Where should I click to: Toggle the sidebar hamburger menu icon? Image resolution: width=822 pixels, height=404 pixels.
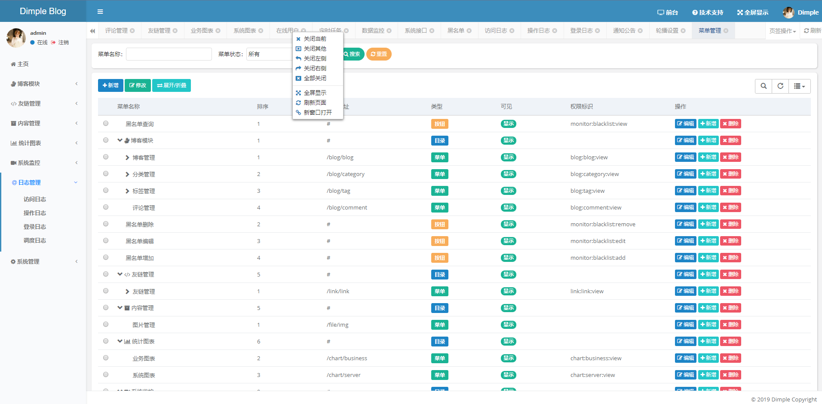pyautogui.click(x=100, y=12)
